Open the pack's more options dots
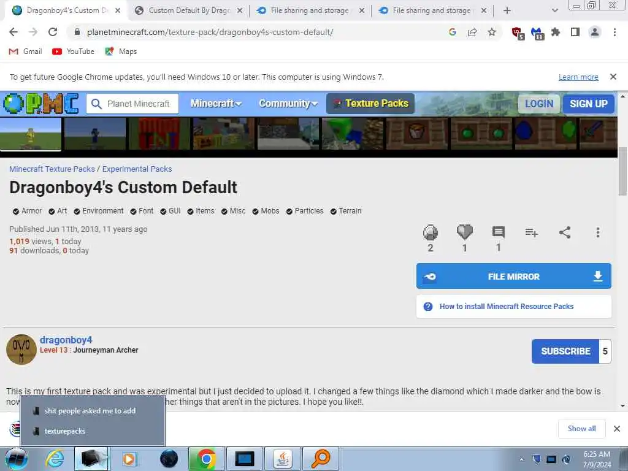This screenshot has width=628, height=471. click(597, 232)
